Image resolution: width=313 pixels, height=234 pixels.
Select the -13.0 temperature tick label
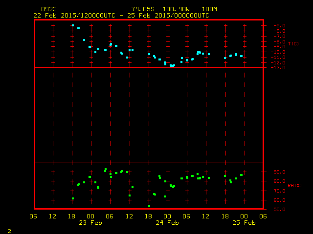click(x=278, y=68)
